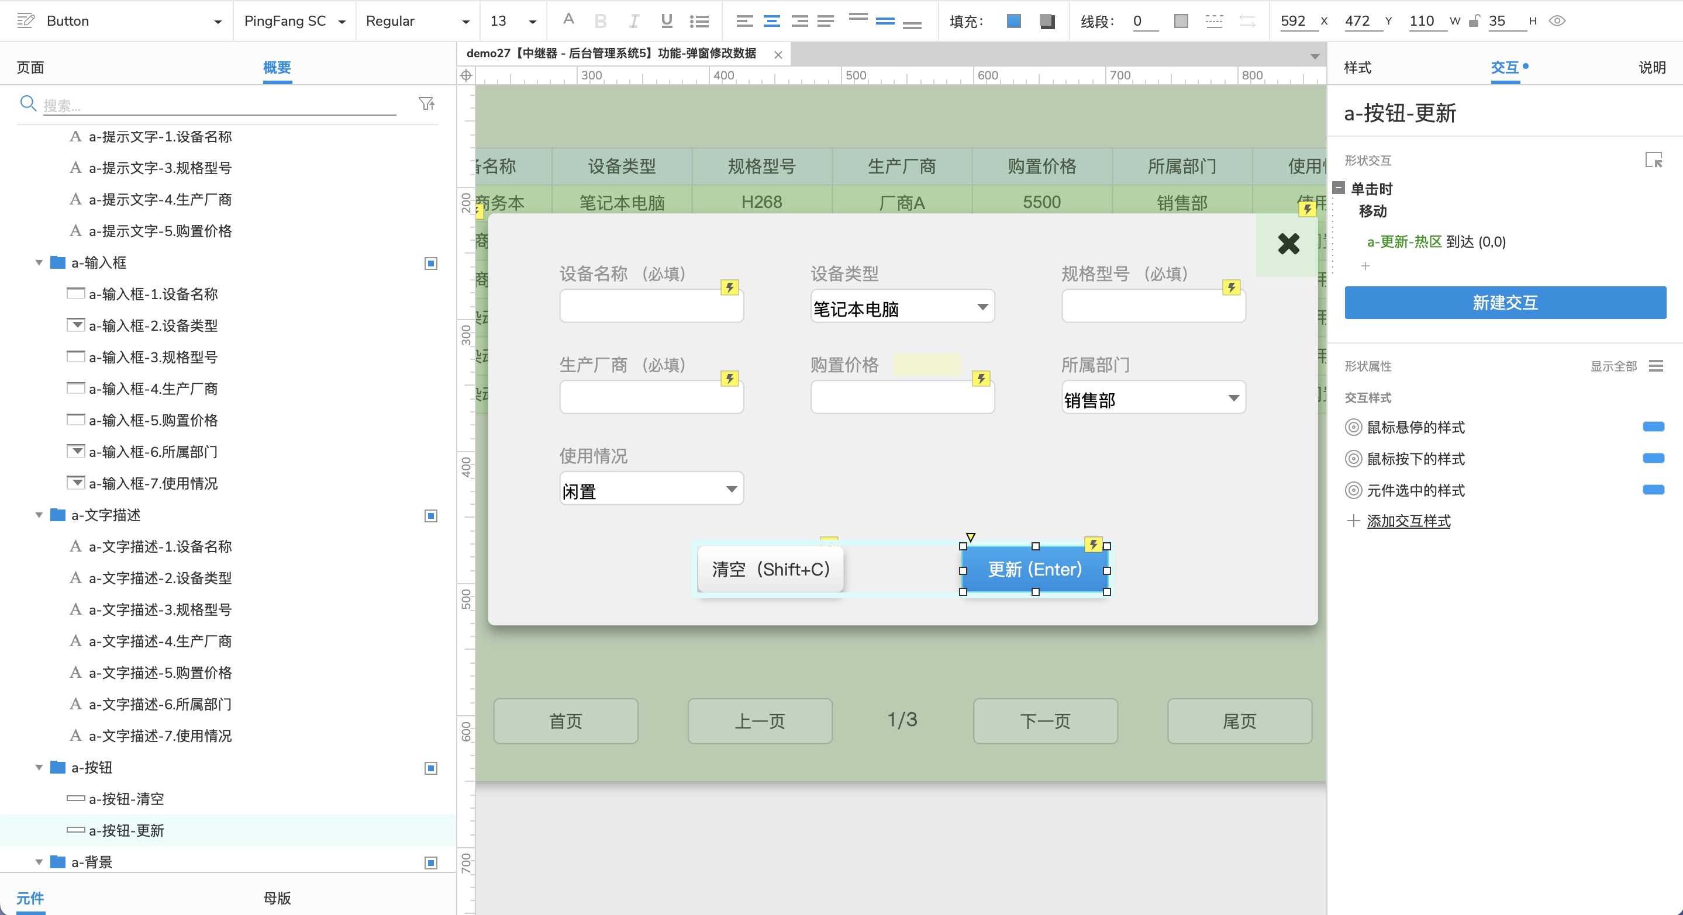Screen dimensions: 1683x915
Task: Open the document tabs list dropdown
Action: 1315,56
